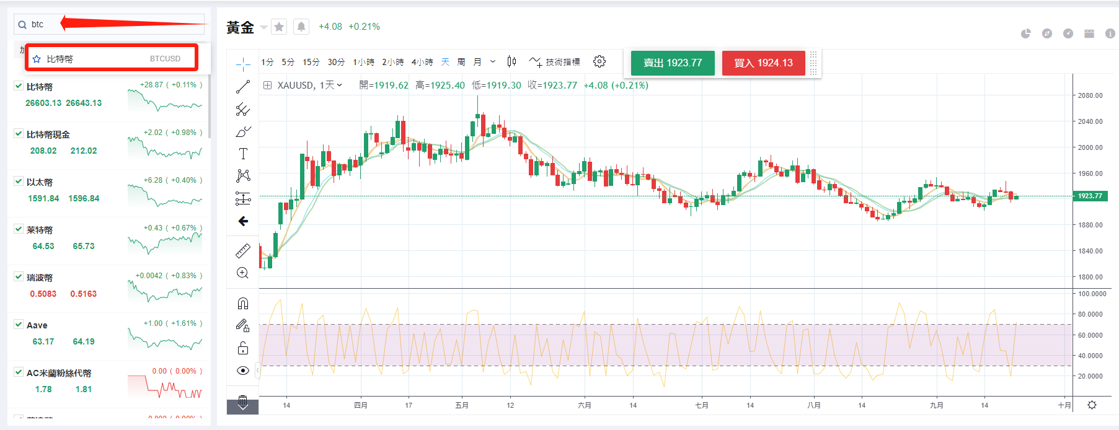Open more time intervals dropdown after 月
Image resolution: width=1119 pixels, height=430 pixels.
(x=493, y=62)
